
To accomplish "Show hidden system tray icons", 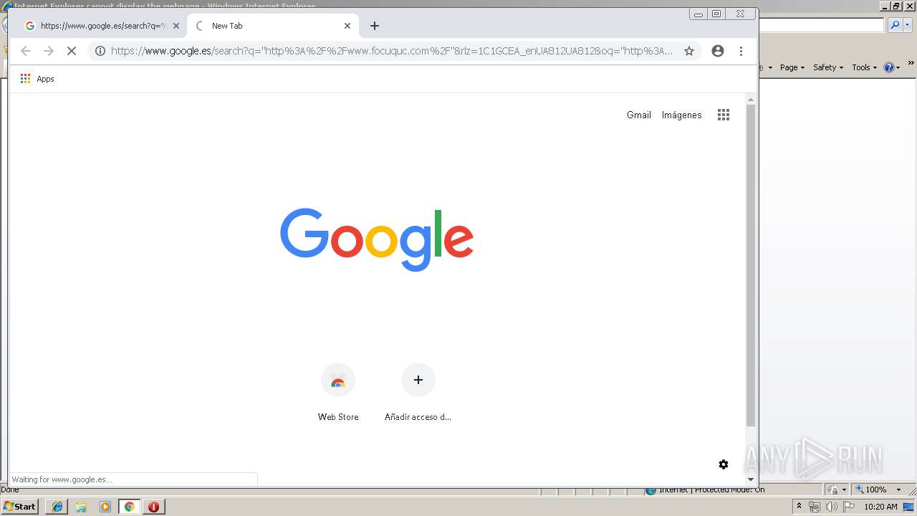I will pos(799,507).
